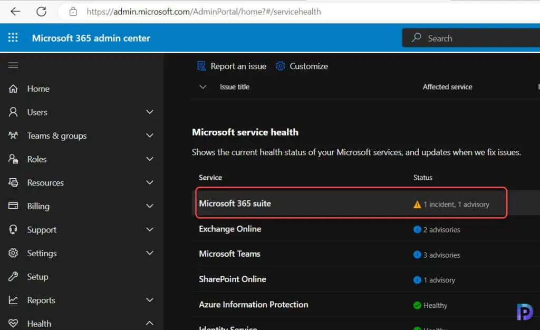Click in the Search box
Image resolution: width=540 pixels, height=330 pixels.
coord(471,38)
